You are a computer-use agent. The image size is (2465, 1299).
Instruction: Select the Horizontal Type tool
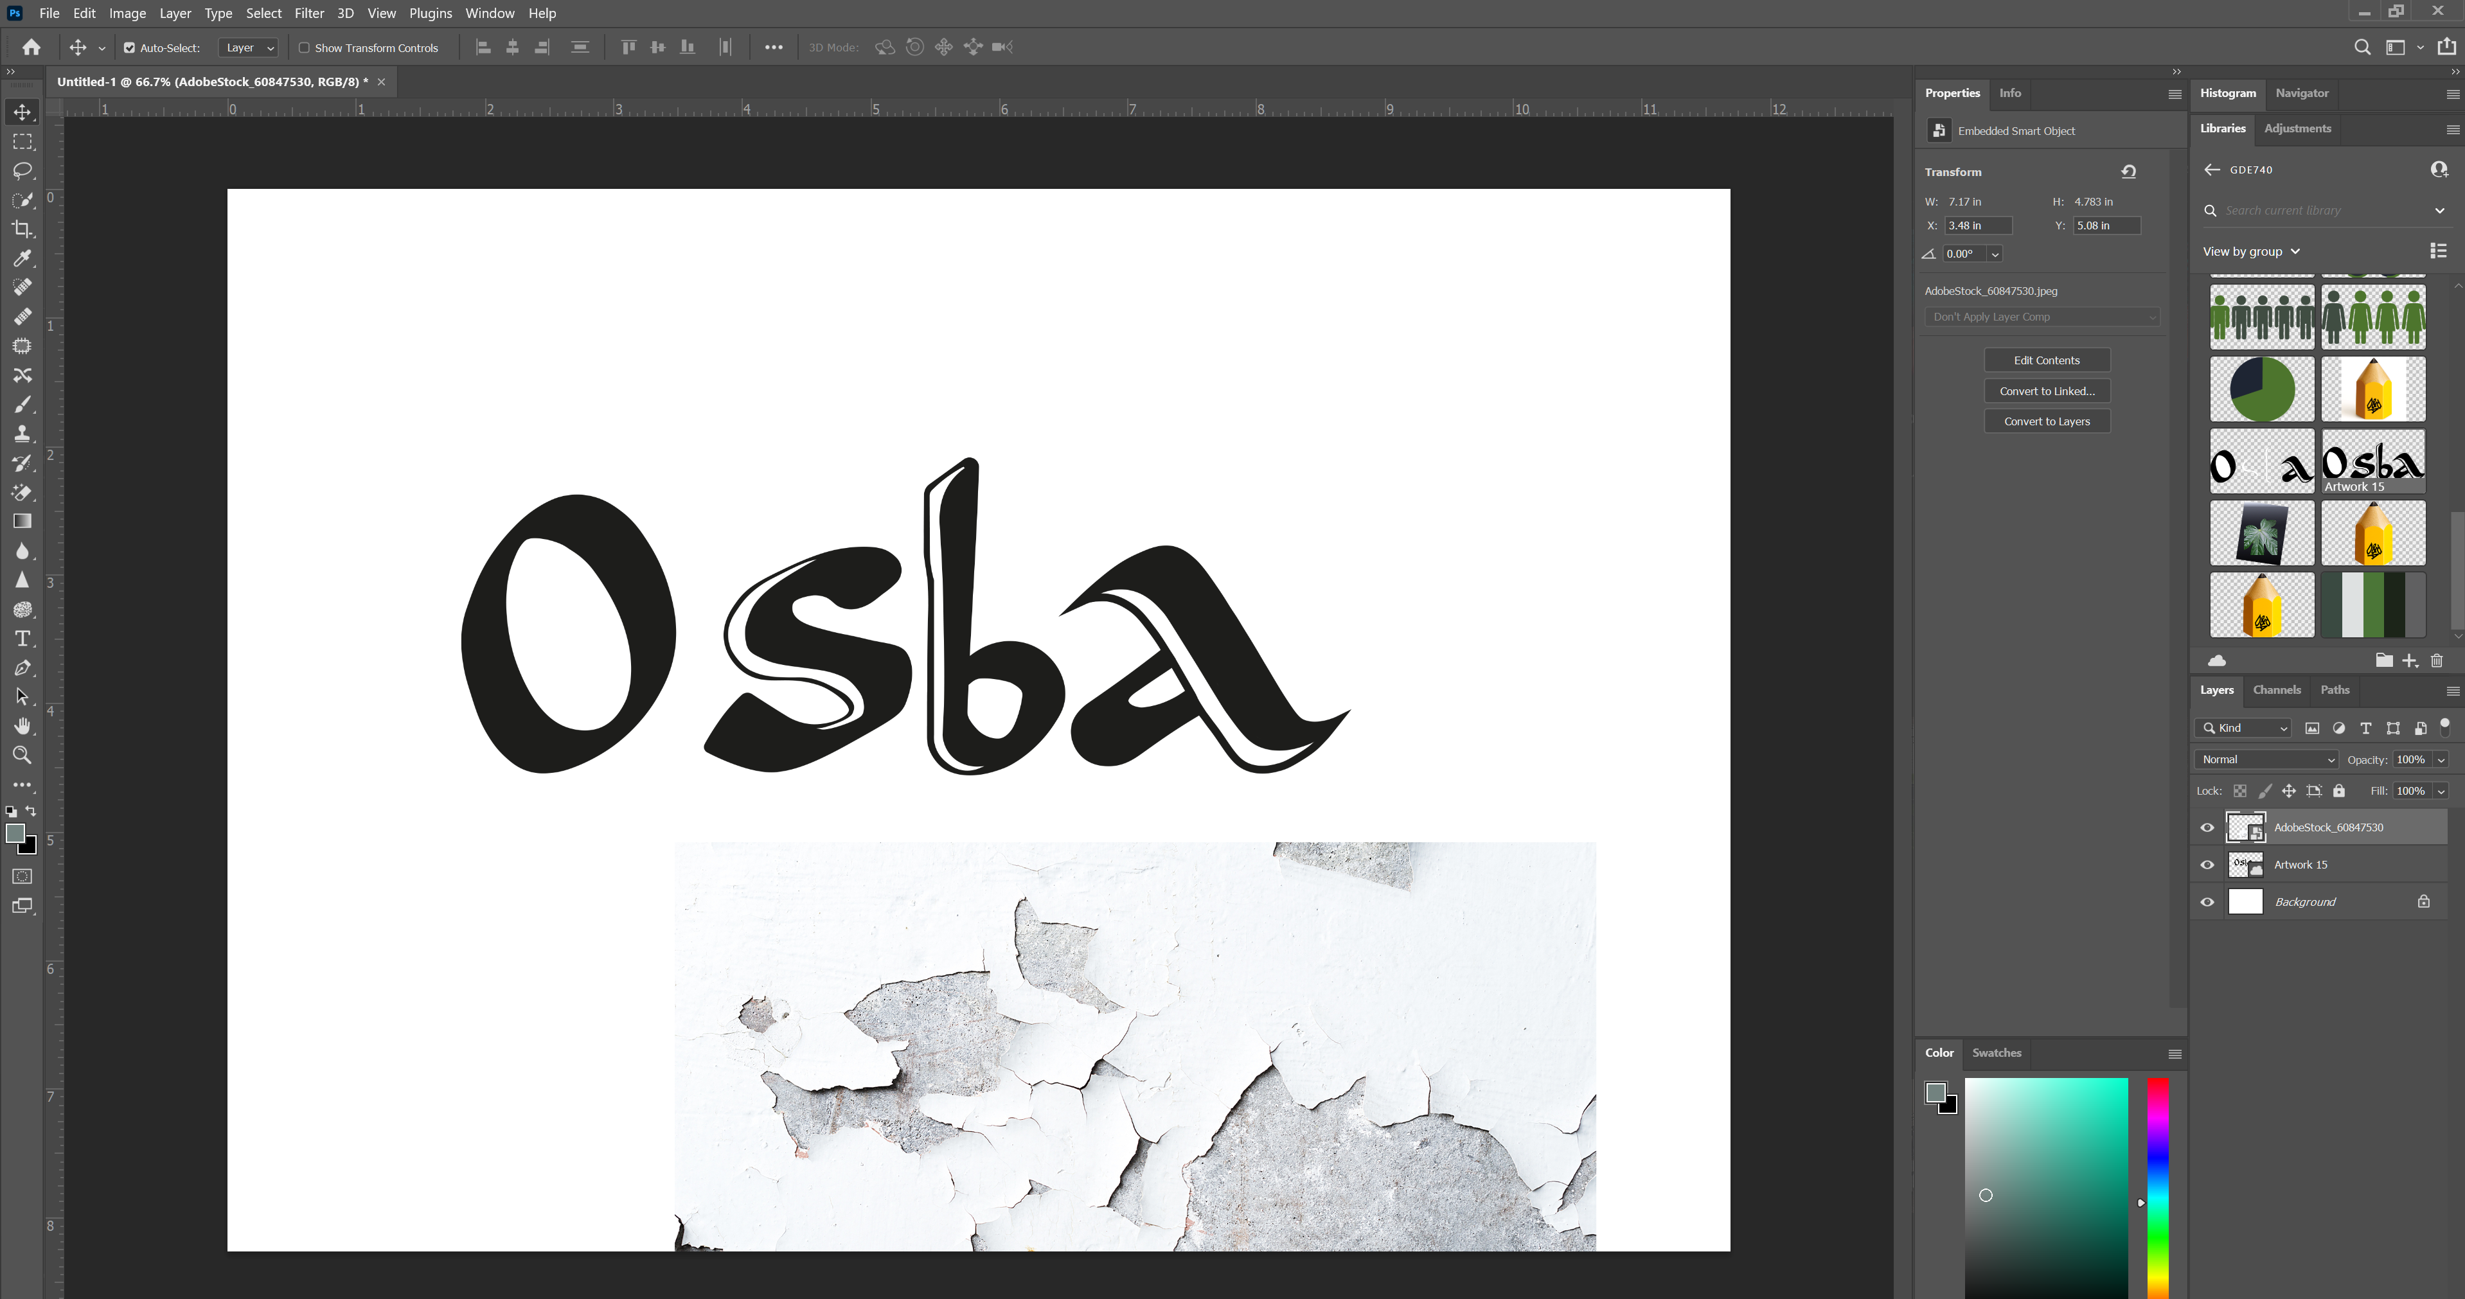22,639
